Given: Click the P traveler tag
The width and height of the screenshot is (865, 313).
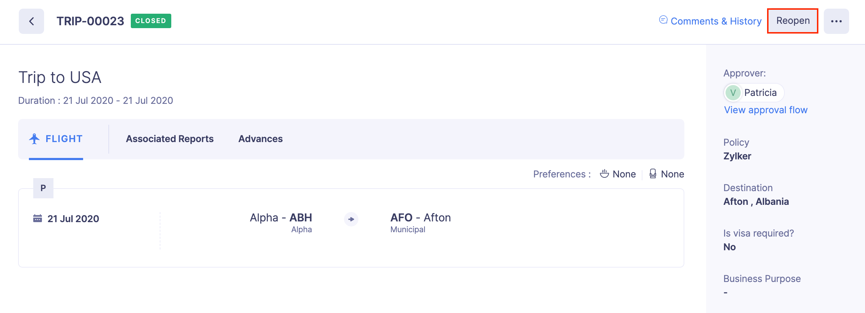Looking at the screenshot, I should pos(43,188).
